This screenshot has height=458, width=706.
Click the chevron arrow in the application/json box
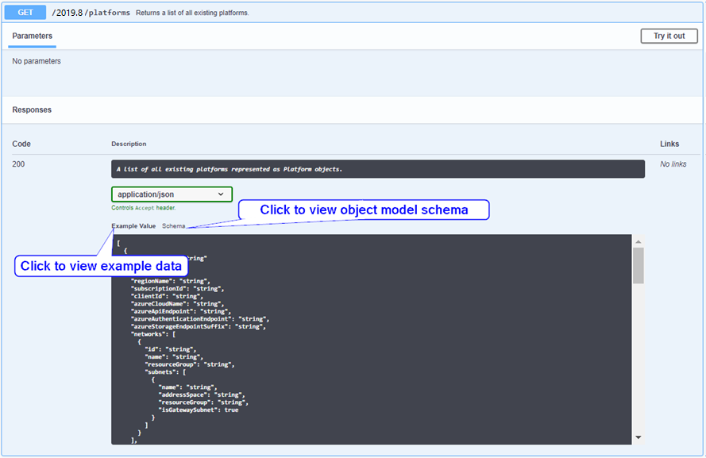click(221, 194)
